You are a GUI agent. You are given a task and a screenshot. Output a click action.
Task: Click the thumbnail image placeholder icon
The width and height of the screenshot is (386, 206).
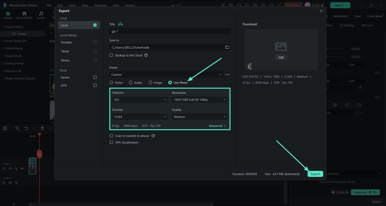pyautogui.click(x=281, y=47)
